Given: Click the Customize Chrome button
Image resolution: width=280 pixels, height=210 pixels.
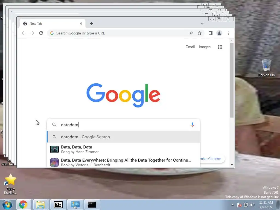Looking at the screenshot, I should click(x=212, y=159).
